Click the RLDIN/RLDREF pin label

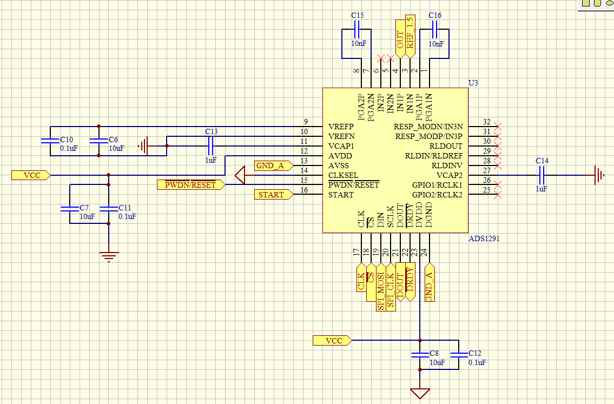434,156
